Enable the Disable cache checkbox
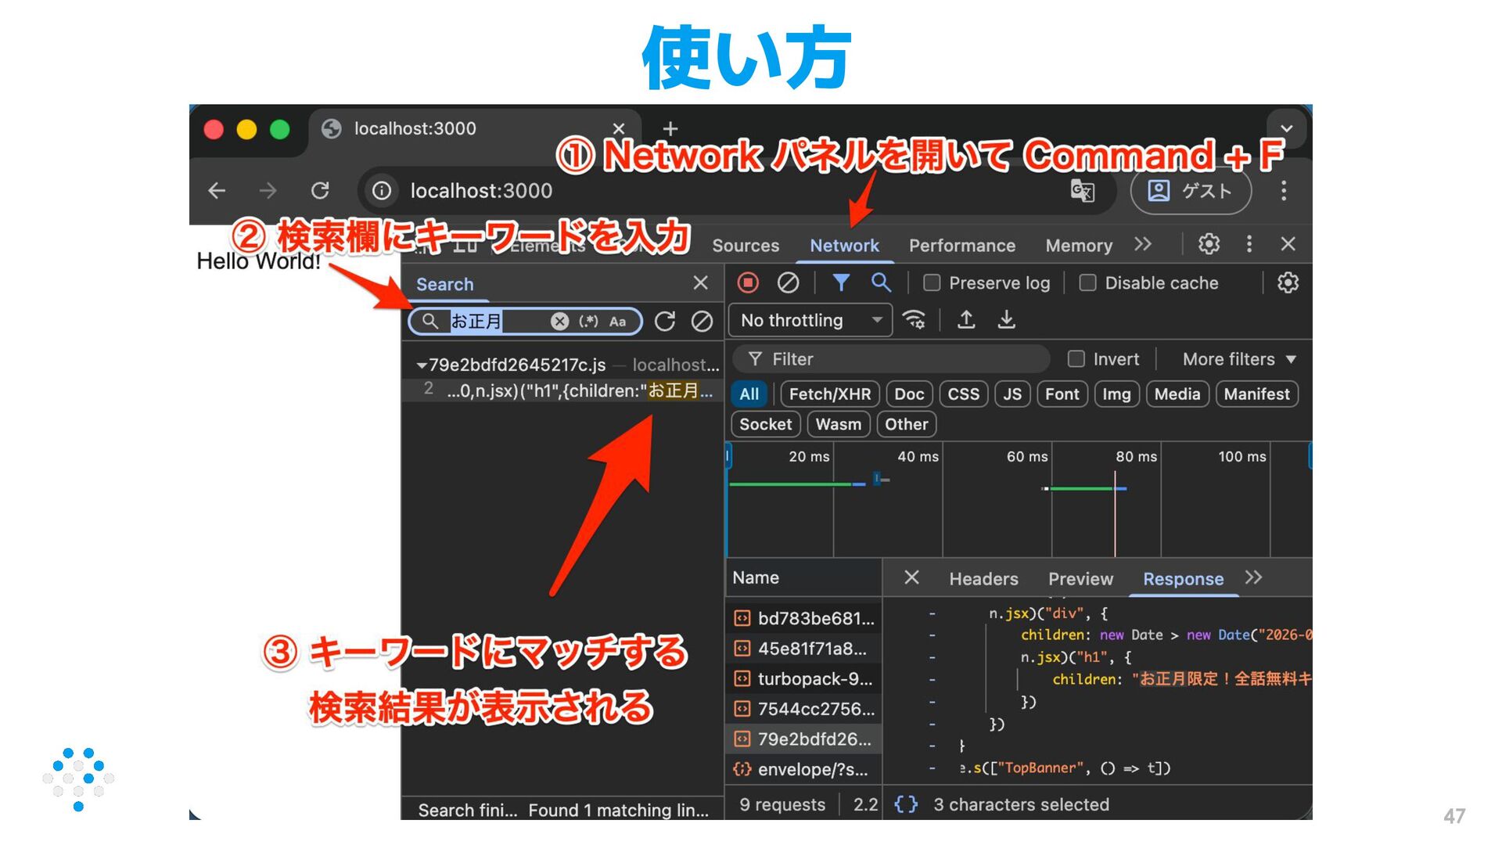 pos(1087,283)
